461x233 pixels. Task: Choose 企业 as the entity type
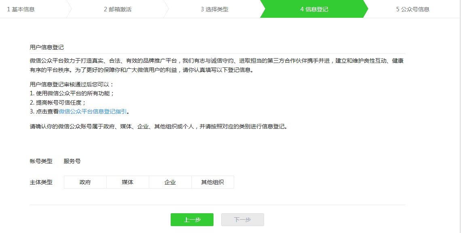tap(170, 182)
